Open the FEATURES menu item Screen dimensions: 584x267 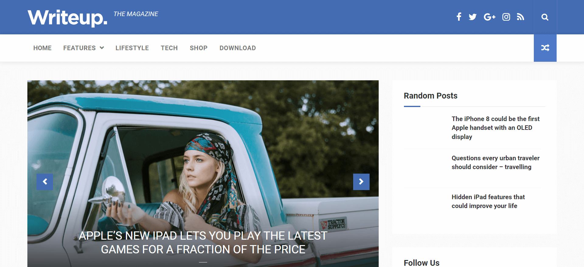pyautogui.click(x=79, y=48)
